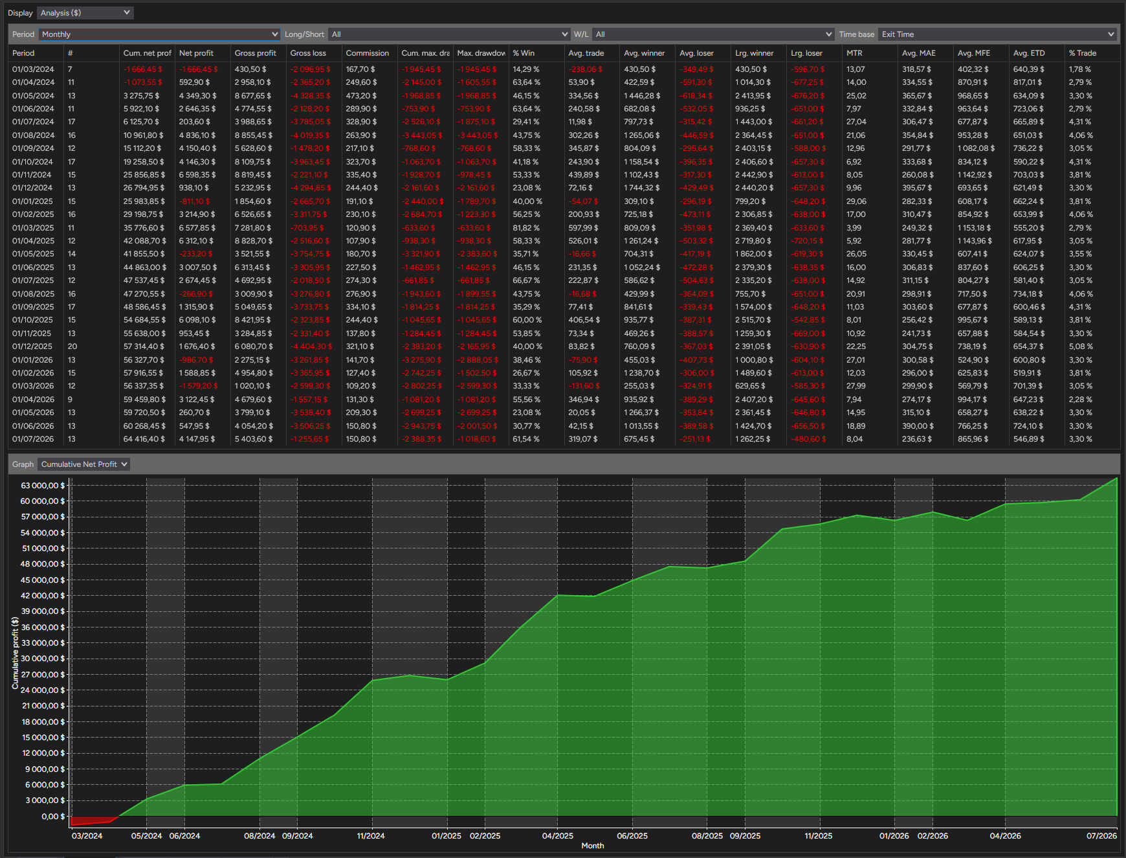
Task: Open the Display Analysis ($) dropdown
Action: click(85, 13)
